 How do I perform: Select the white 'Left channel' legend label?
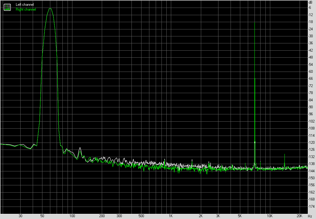(25, 5)
